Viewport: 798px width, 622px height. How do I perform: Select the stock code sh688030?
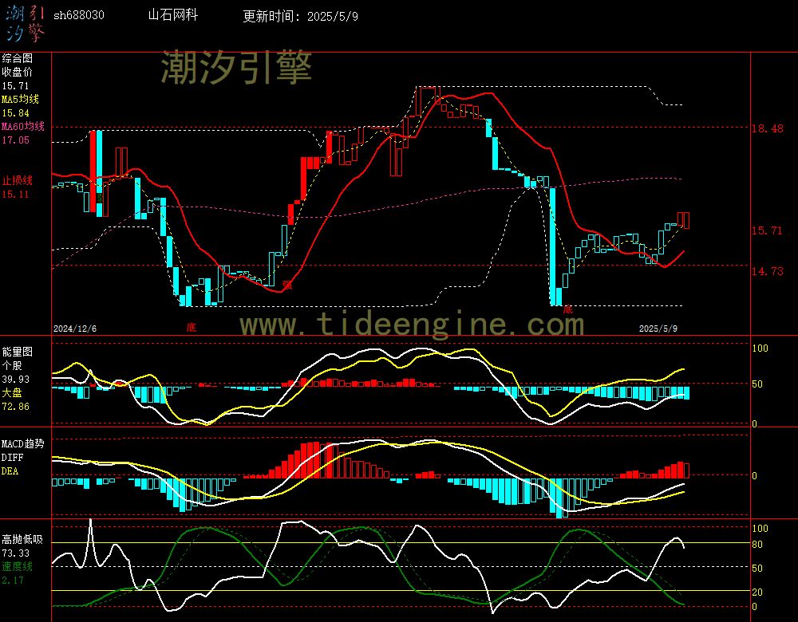(79, 15)
